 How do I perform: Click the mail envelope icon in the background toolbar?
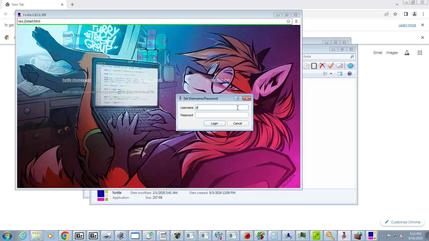pos(339,66)
